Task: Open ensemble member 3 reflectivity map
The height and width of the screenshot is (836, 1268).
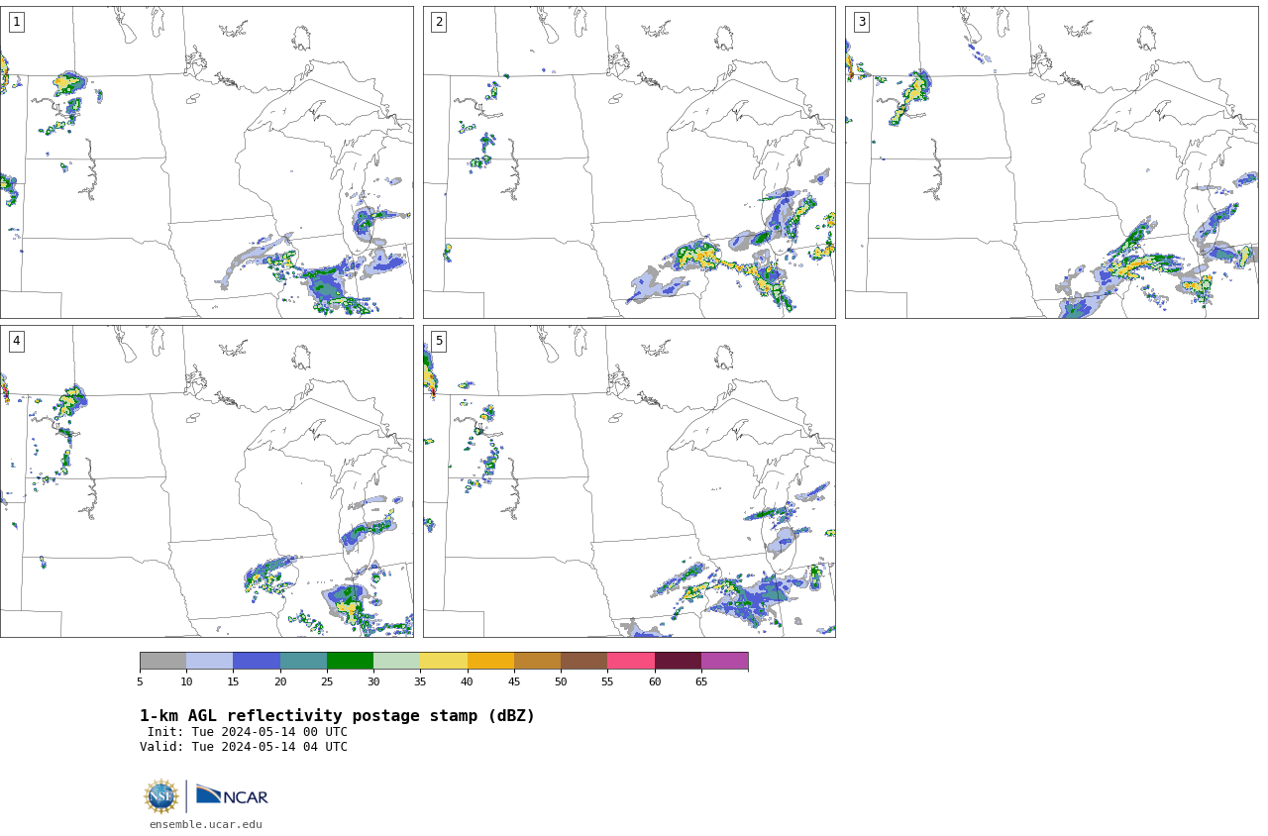Action: 1051,162
